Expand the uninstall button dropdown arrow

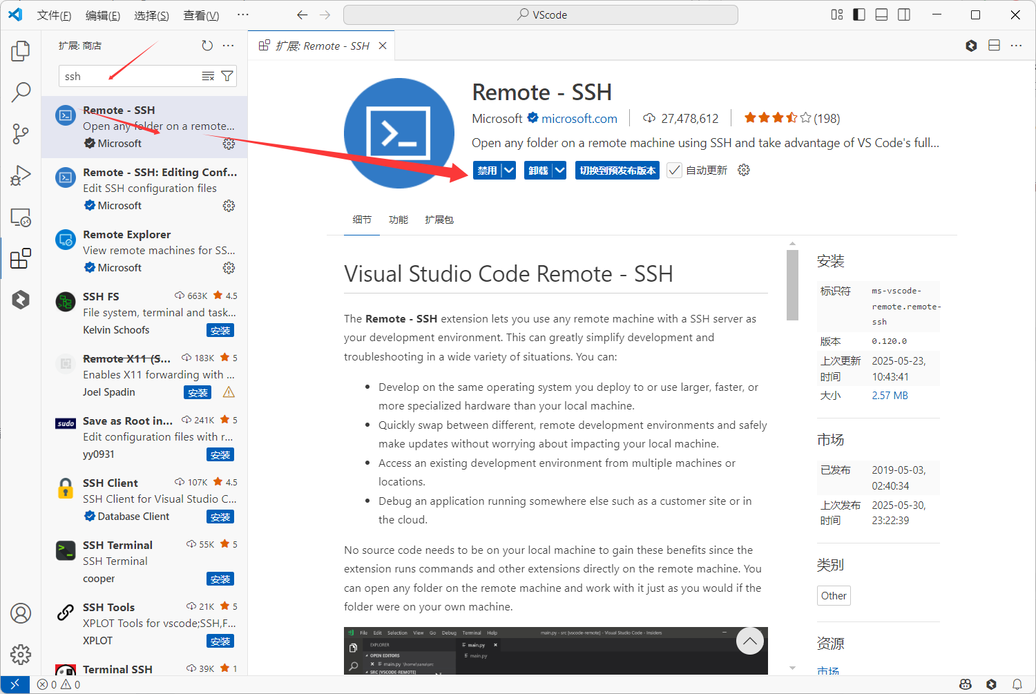point(559,171)
